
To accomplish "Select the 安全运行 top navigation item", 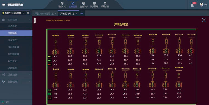I will [x=73, y=5].
